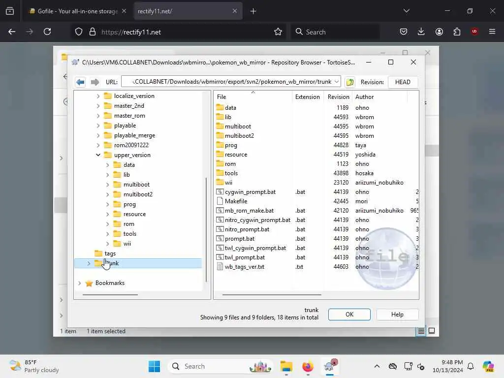Viewport: 504px width, 378px height.
Task: Sort the list by Author column
Action: (x=379, y=97)
